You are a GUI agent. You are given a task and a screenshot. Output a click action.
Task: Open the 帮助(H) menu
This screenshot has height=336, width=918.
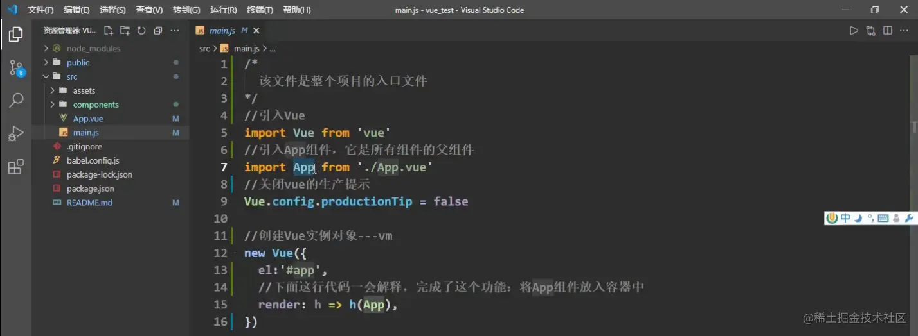click(x=297, y=10)
